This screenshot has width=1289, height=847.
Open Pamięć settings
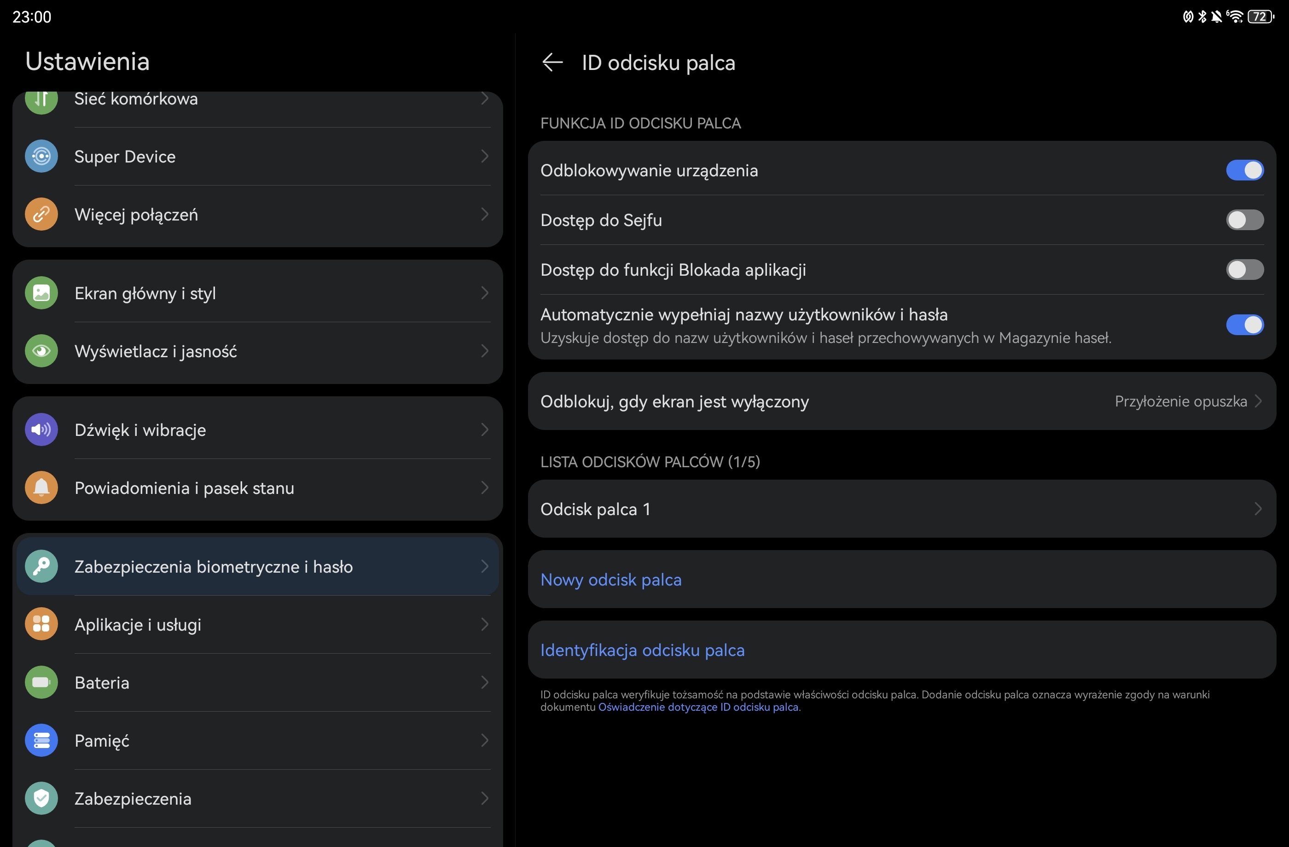(257, 740)
